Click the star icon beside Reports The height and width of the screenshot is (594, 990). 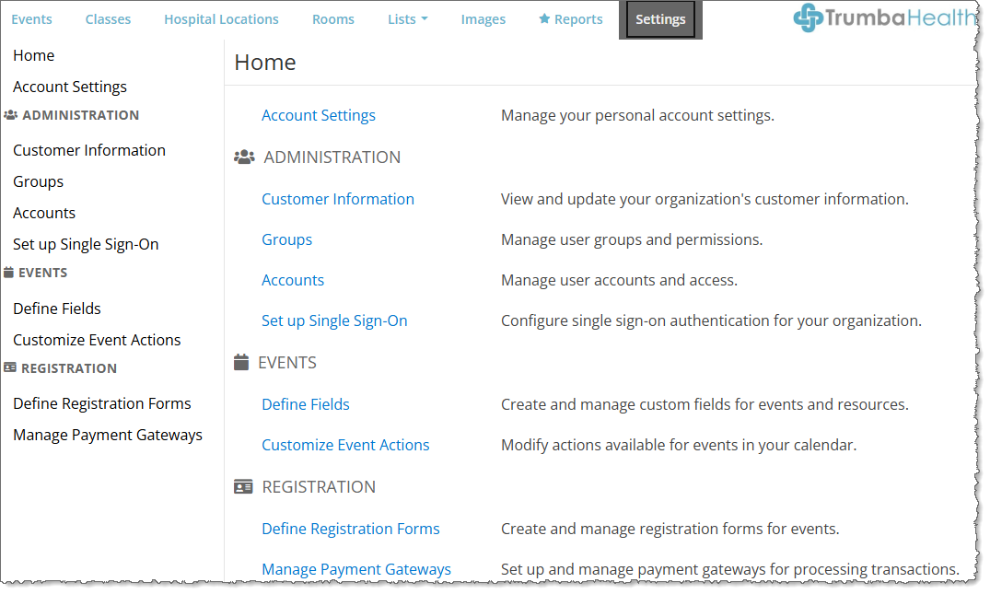point(543,18)
